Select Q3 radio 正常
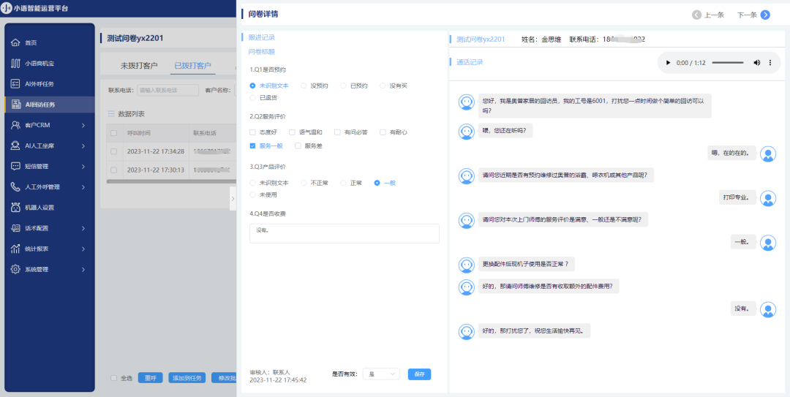790x397 pixels. pos(343,183)
